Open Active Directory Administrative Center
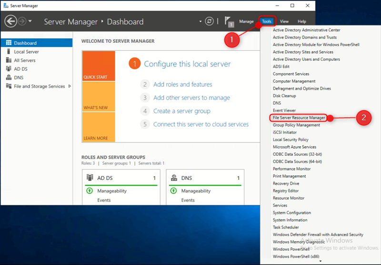This screenshot has height=265, width=381. pyautogui.click(x=306, y=30)
